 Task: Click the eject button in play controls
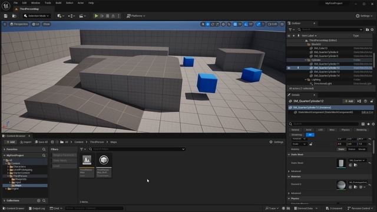113,16
